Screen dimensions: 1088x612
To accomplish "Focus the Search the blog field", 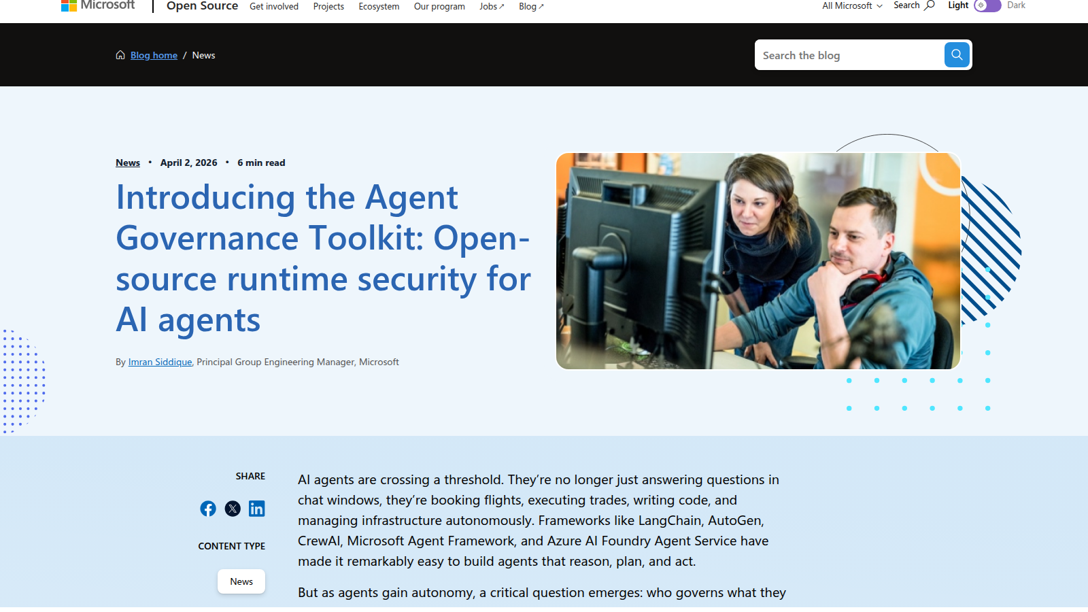I will (x=849, y=54).
